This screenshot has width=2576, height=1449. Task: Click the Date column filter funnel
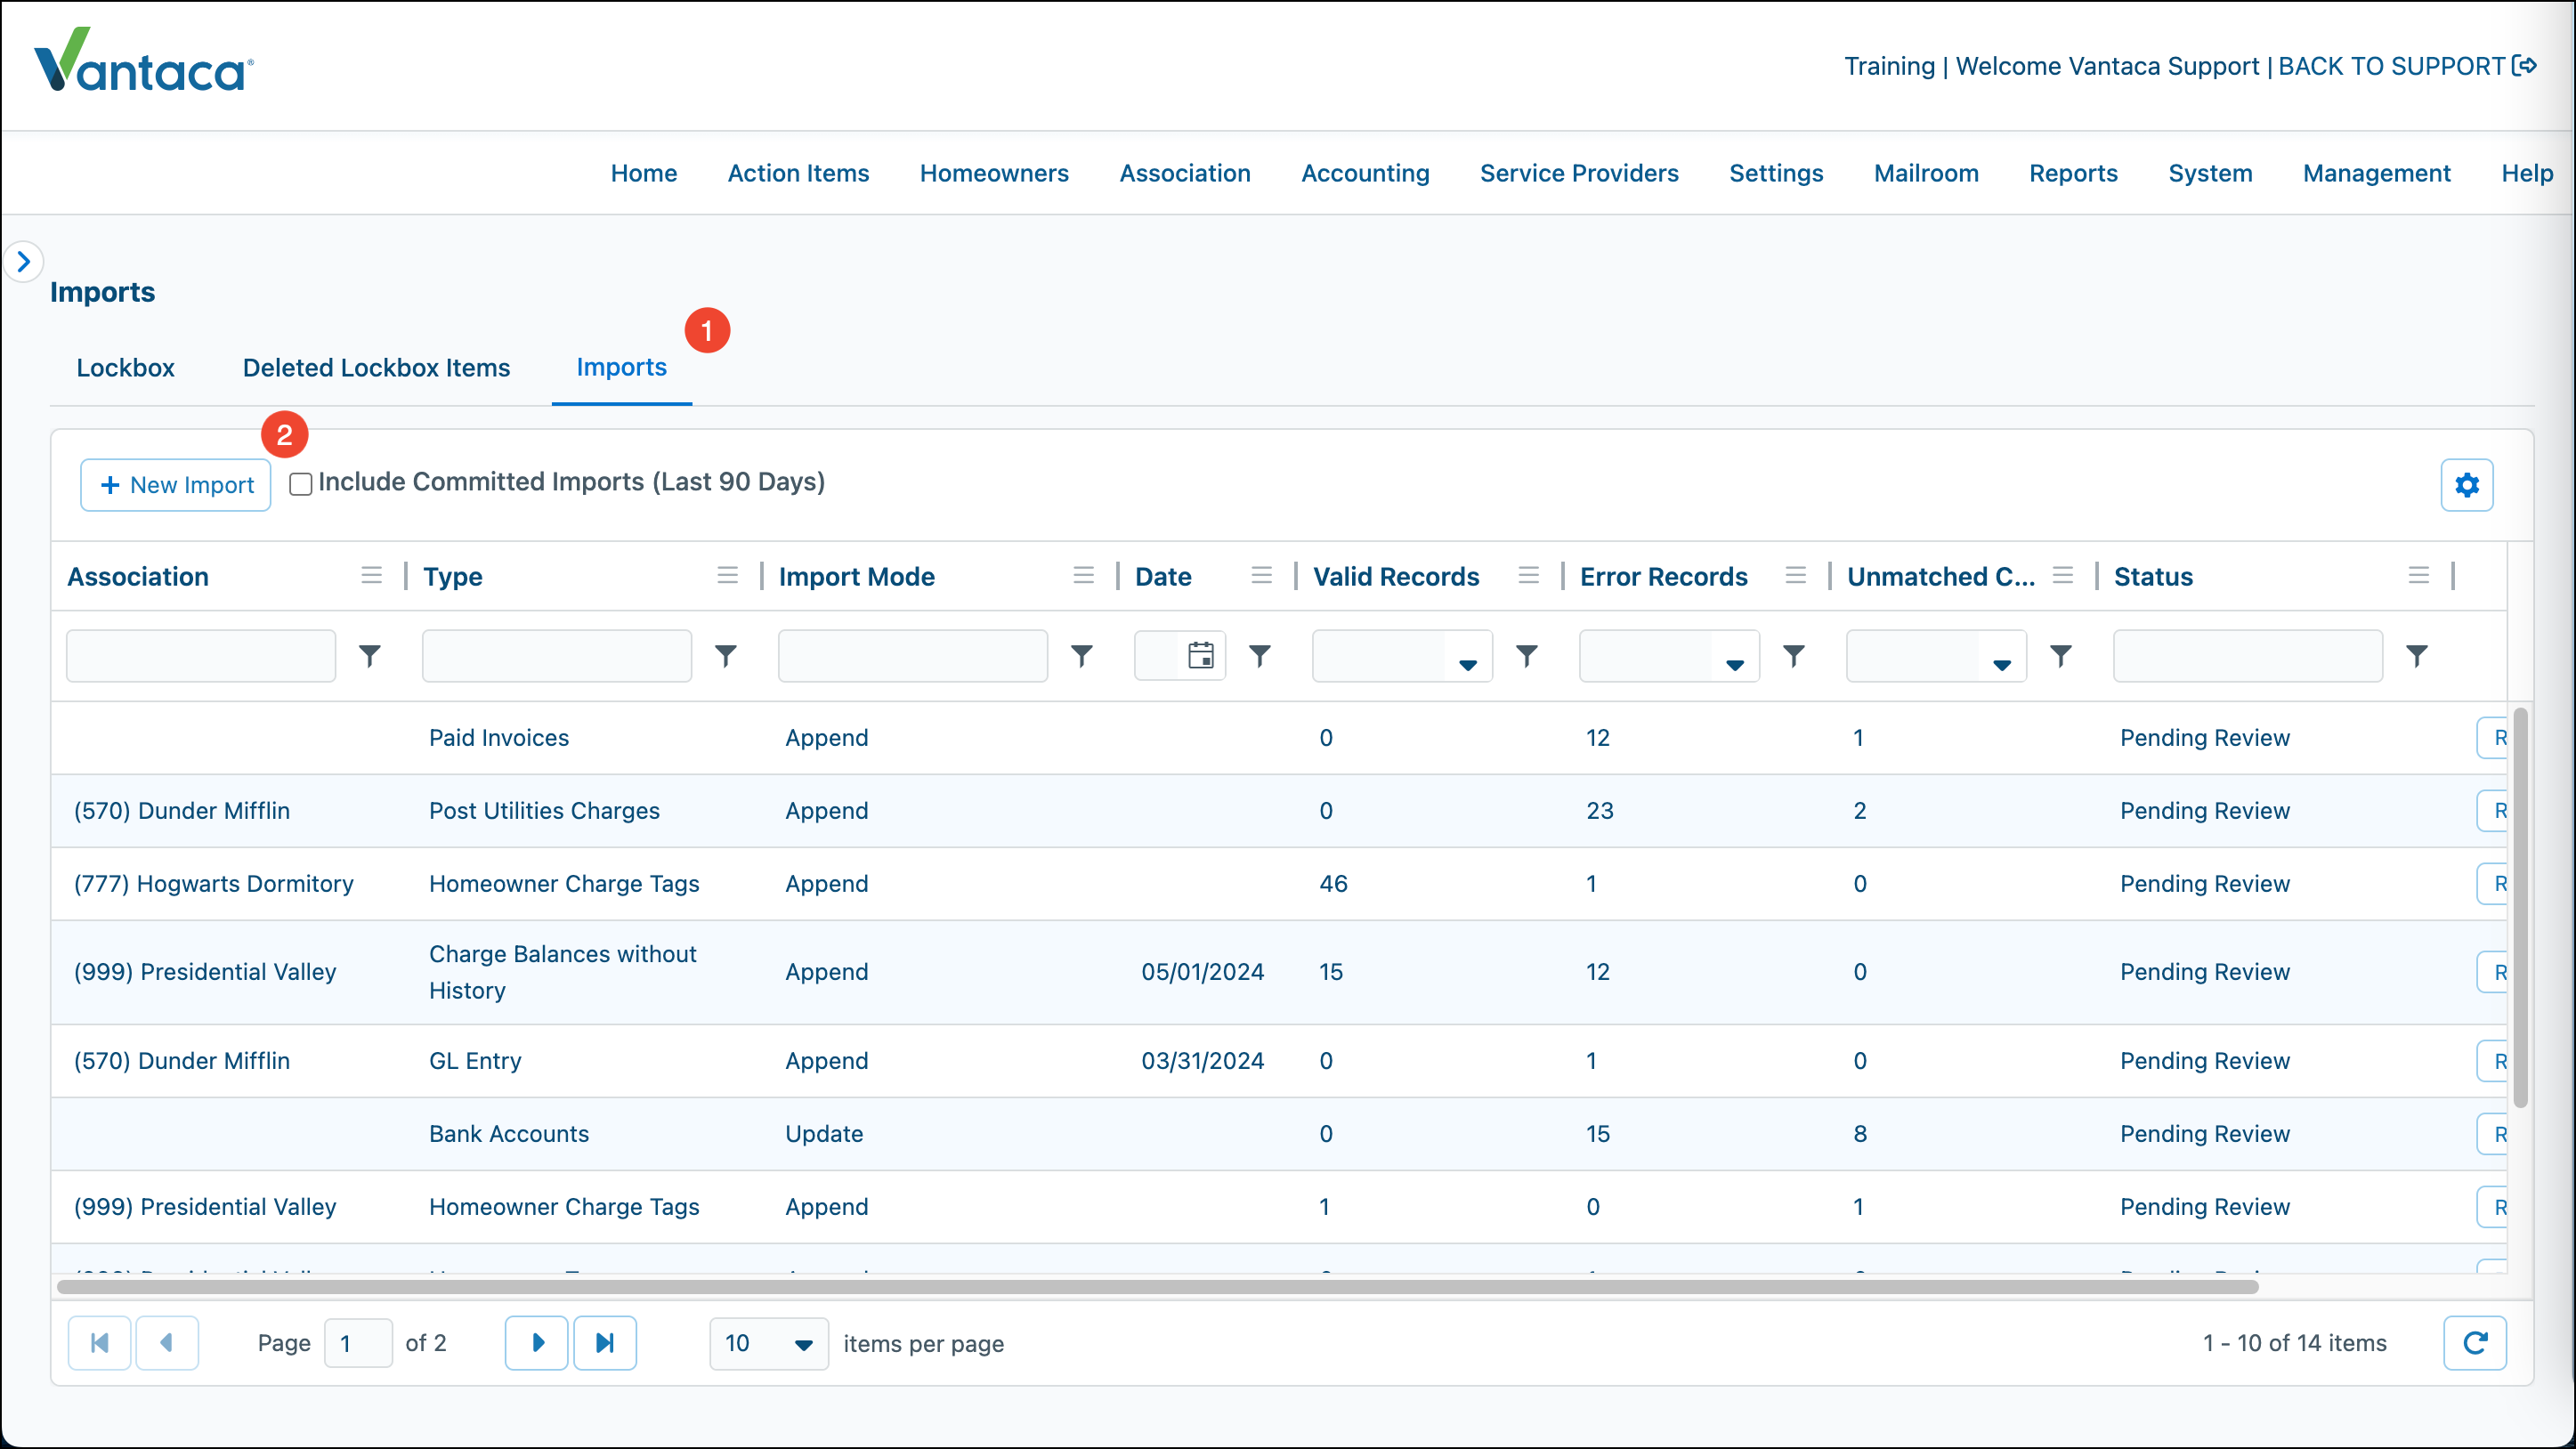click(x=1260, y=656)
